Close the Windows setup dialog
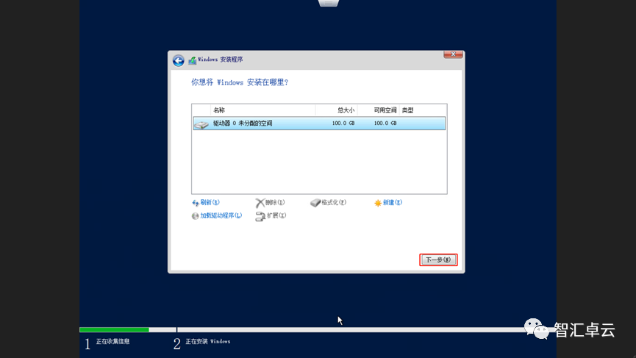Screen dimensions: 636x358 (453, 54)
